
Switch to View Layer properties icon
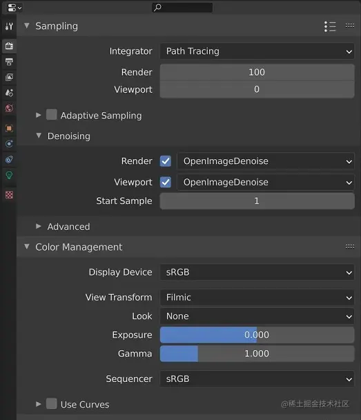click(x=9, y=77)
